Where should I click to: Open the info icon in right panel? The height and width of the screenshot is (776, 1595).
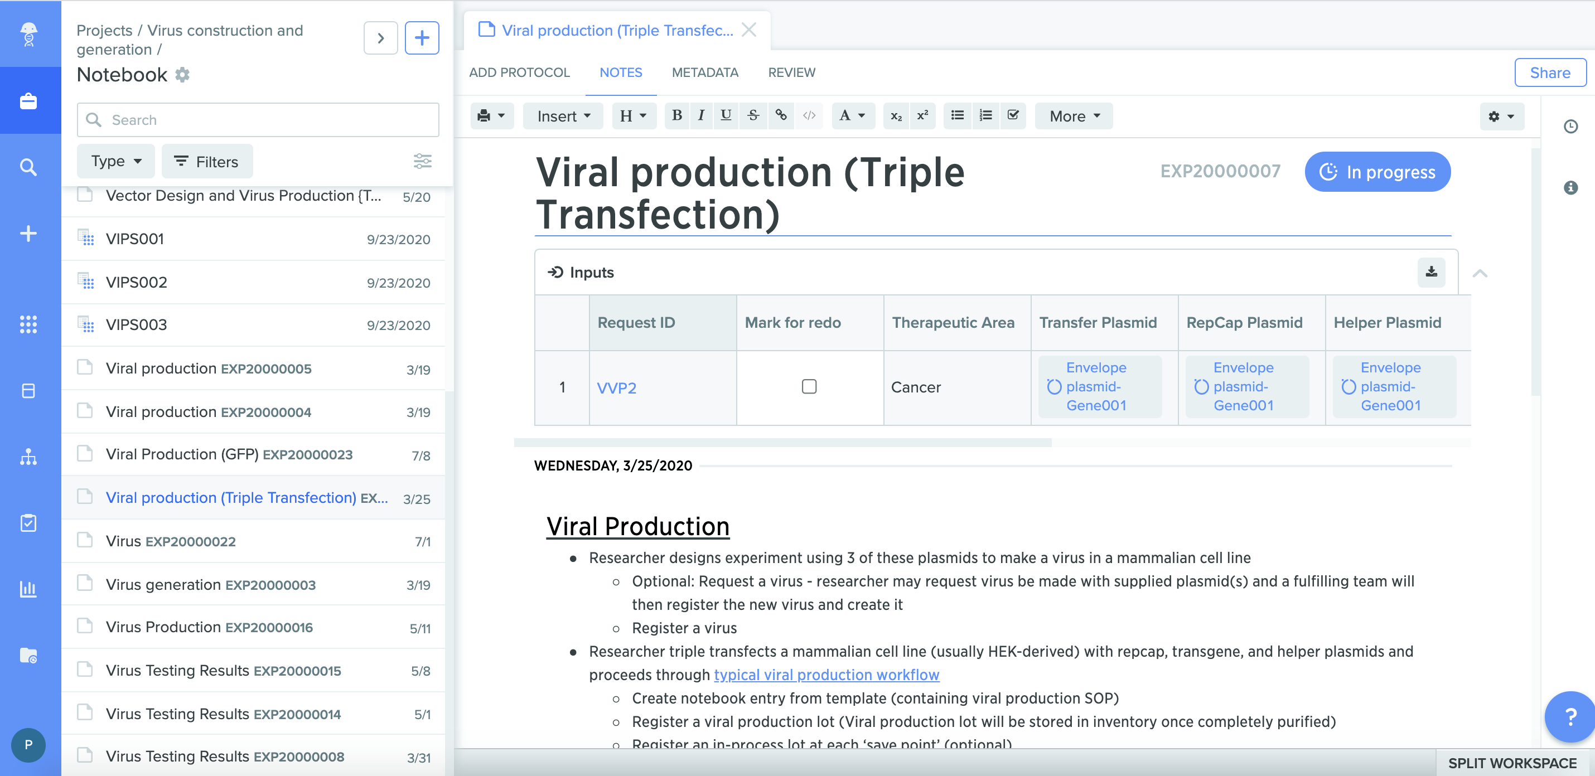pos(1570,187)
